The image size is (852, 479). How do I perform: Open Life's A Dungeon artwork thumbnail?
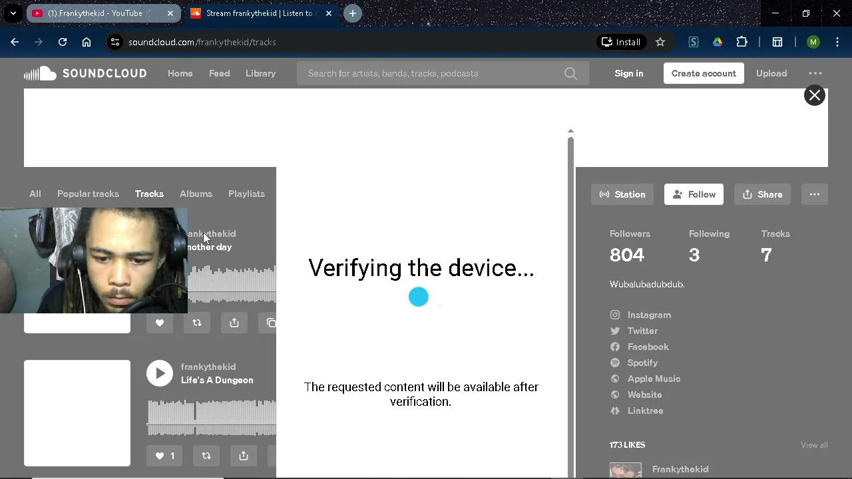[x=77, y=413]
